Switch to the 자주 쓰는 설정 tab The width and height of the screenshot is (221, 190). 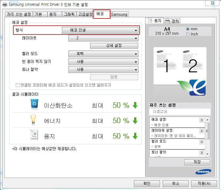click(19, 15)
